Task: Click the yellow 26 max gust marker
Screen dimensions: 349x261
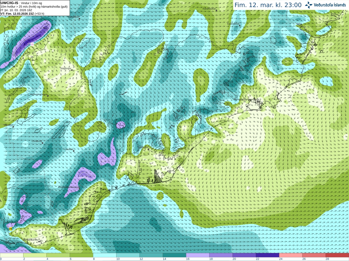Action: [x=11, y=229]
